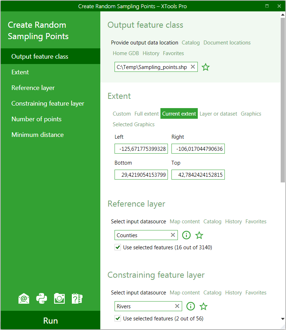Open Favorites for Reference layer

[x=256, y=222]
